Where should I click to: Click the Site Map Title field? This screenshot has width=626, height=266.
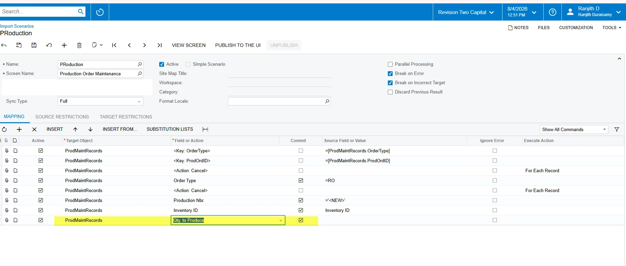(279, 74)
